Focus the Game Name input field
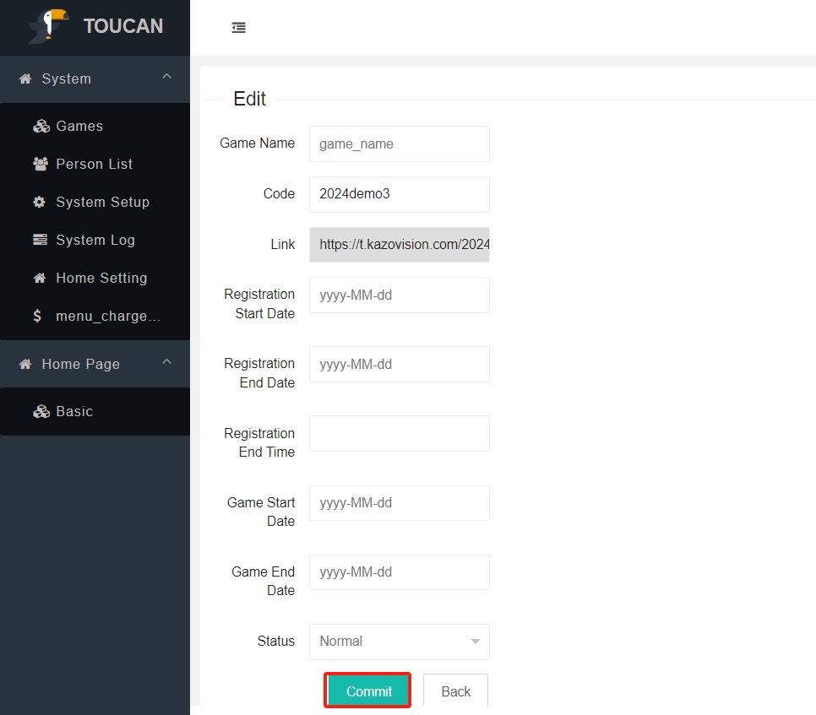Image resolution: width=816 pixels, height=715 pixels. coord(399,144)
